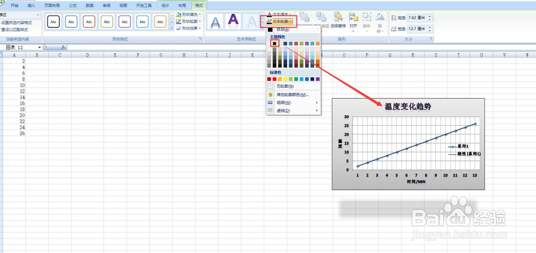The width and height of the screenshot is (536, 253).
Task: Switch to the 公式 ribbon tab
Action: (x=72, y=6)
